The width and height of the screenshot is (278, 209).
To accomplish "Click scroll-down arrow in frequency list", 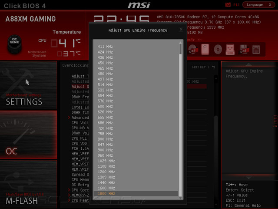I will (x=180, y=198).
